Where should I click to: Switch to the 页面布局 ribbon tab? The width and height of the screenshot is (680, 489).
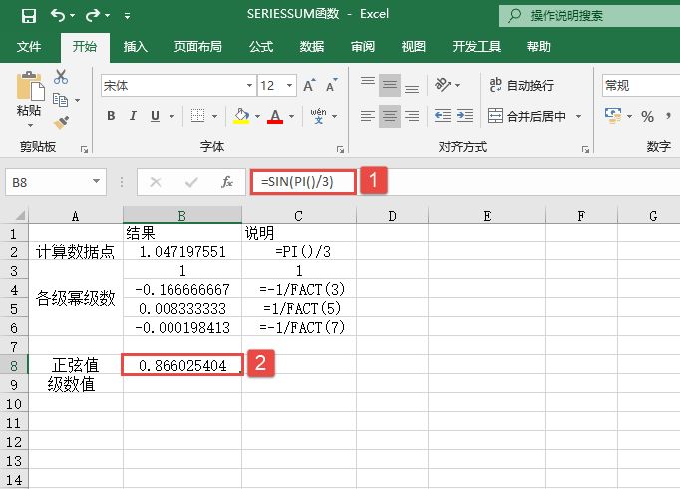click(x=198, y=47)
